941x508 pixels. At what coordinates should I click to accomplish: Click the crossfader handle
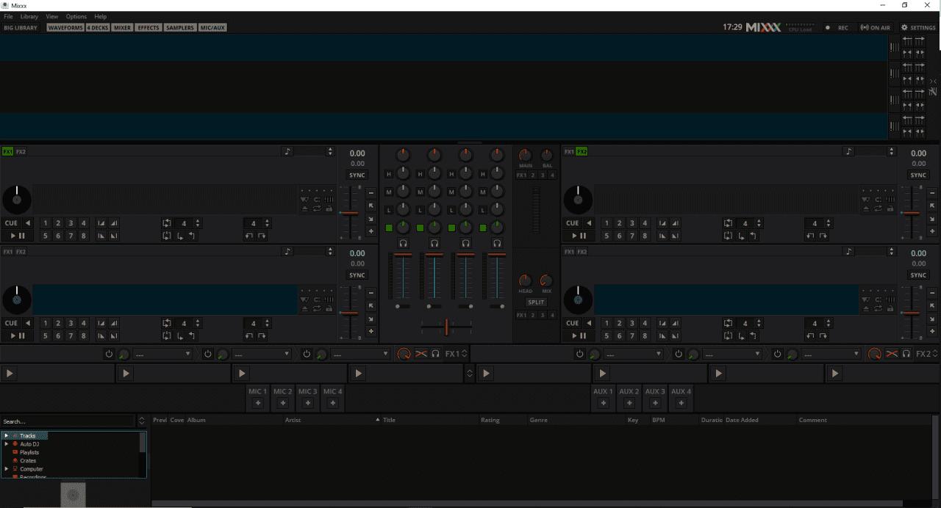point(446,327)
